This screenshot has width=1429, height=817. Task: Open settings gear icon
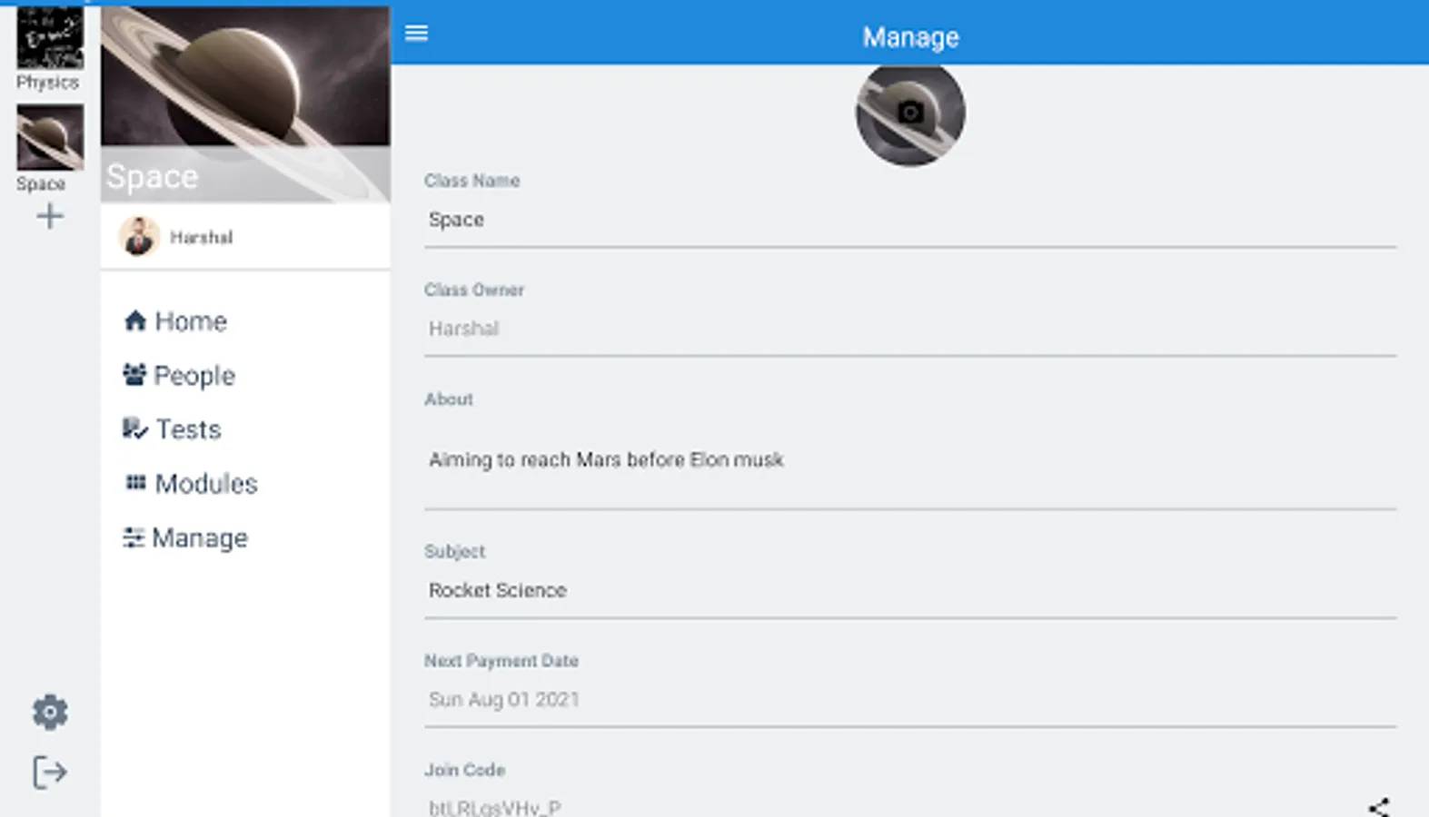pyautogui.click(x=50, y=713)
